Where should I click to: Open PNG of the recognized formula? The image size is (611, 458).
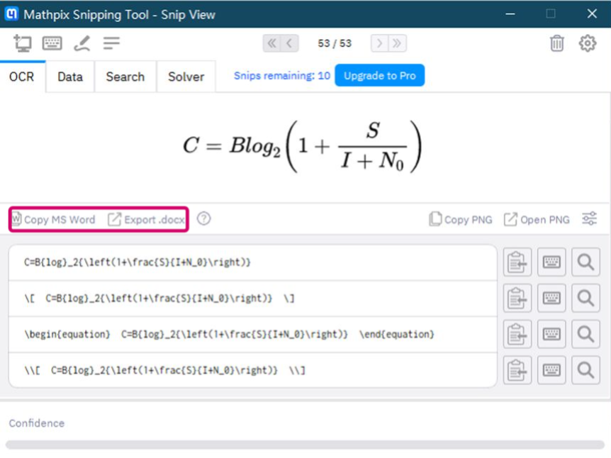pos(537,219)
